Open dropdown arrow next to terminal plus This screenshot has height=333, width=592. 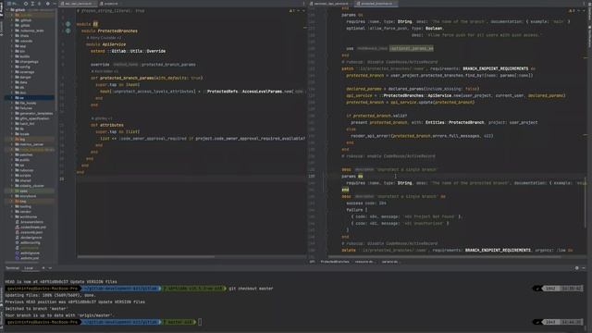(50, 267)
